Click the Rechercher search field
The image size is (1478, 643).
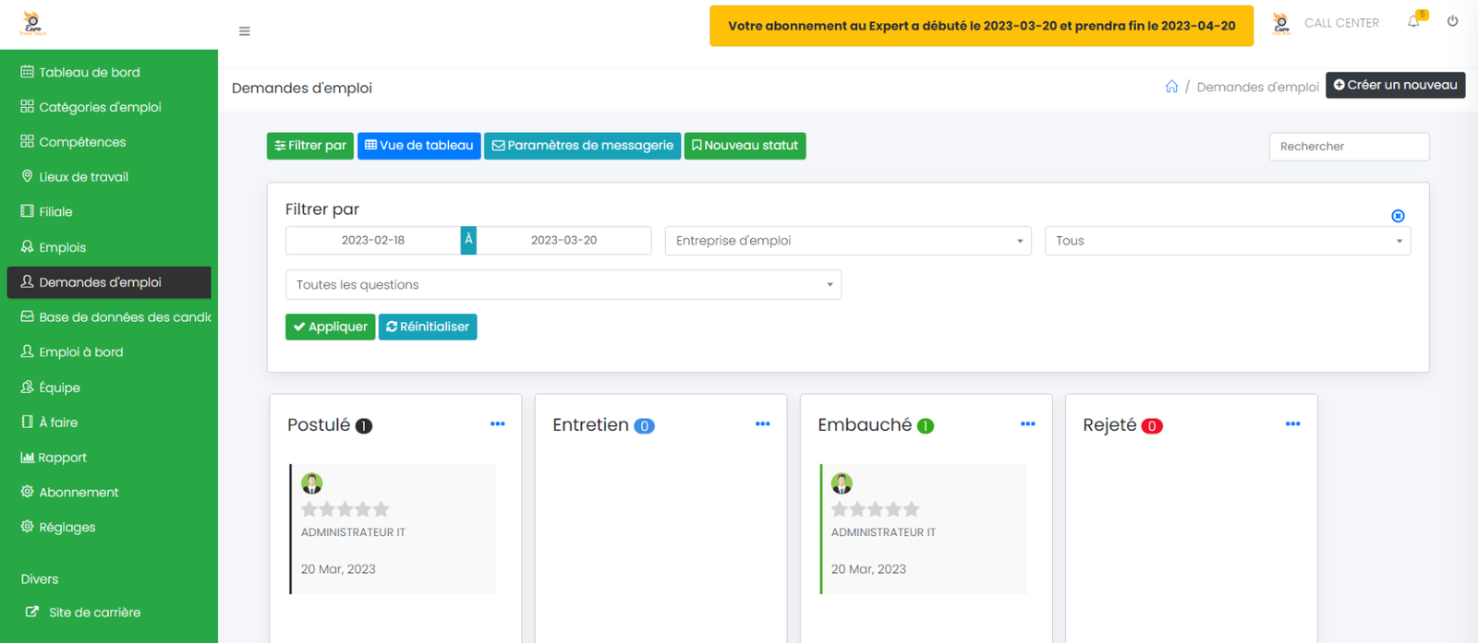click(x=1348, y=147)
